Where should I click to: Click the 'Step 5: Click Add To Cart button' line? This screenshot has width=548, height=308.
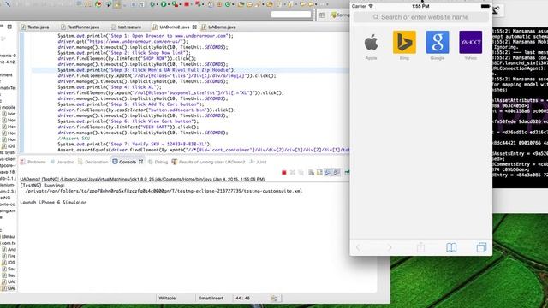[131, 104]
